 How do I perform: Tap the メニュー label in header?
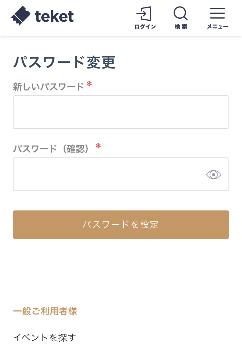point(217,27)
